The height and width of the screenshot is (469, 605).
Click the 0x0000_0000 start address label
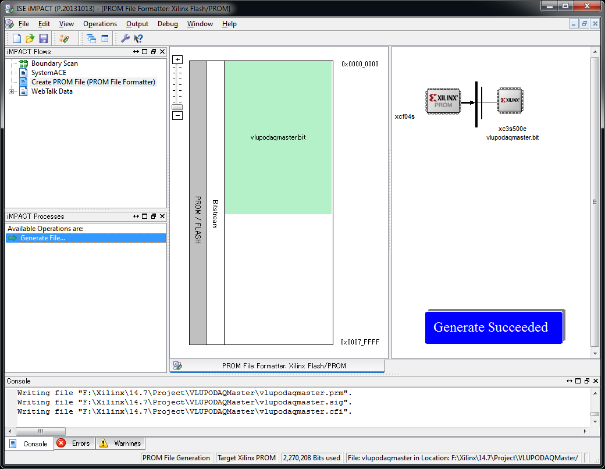click(x=360, y=64)
